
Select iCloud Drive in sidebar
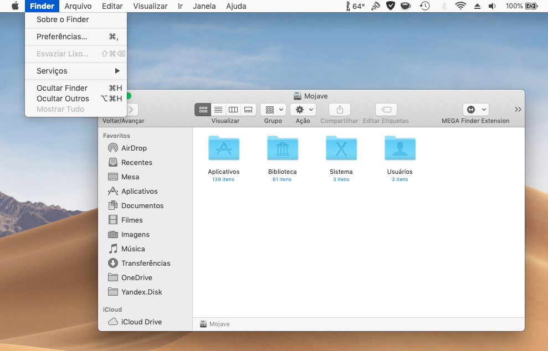click(145, 322)
